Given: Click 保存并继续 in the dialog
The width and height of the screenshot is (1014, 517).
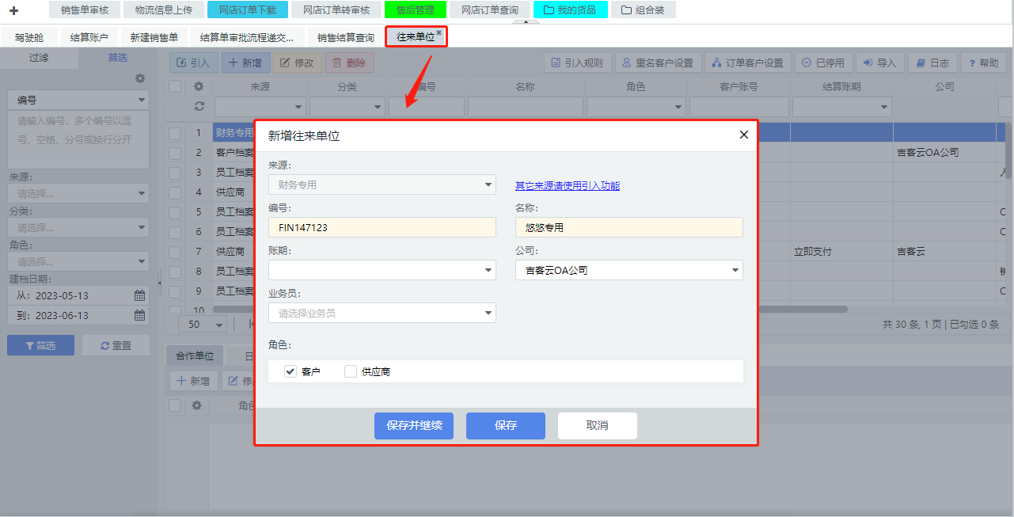Looking at the screenshot, I should pyautogui.click(x=414, y=425).
